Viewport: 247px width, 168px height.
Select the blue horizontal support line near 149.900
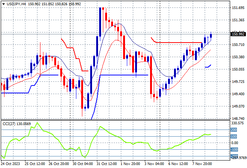click(x=124, y=75)
